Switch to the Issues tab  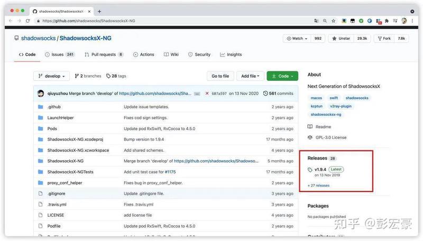59,54
